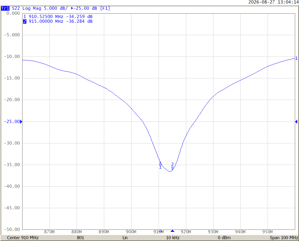Click the left reference level arrow at -25.00
Screen dimensions: 299x241
21,122
